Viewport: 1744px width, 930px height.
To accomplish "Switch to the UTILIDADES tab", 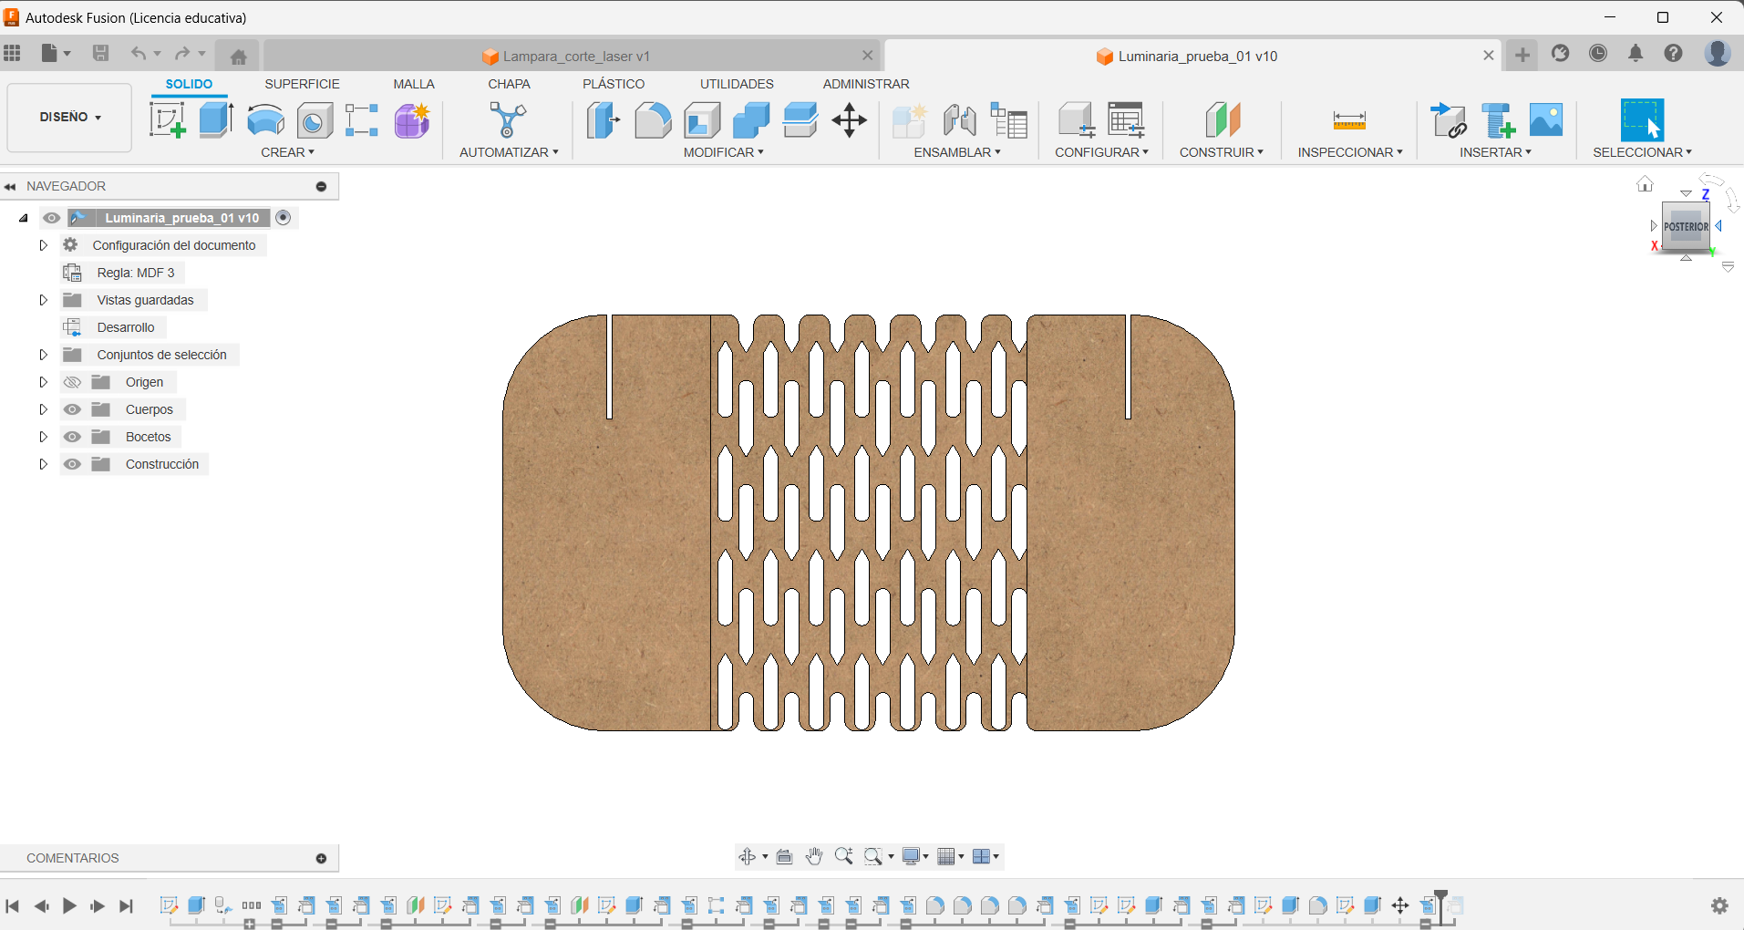I will (737, 84).
